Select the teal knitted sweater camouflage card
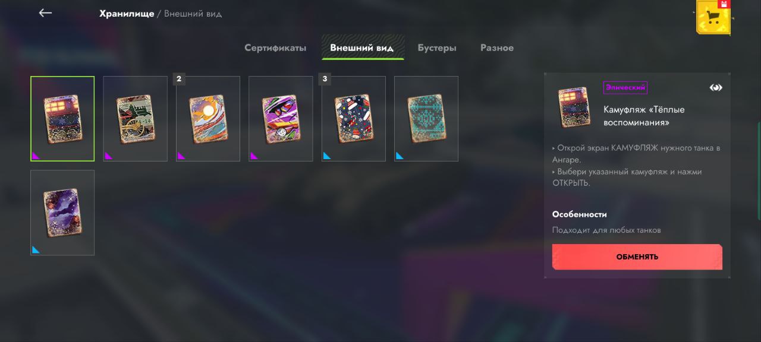 click(x=426, y=119)
